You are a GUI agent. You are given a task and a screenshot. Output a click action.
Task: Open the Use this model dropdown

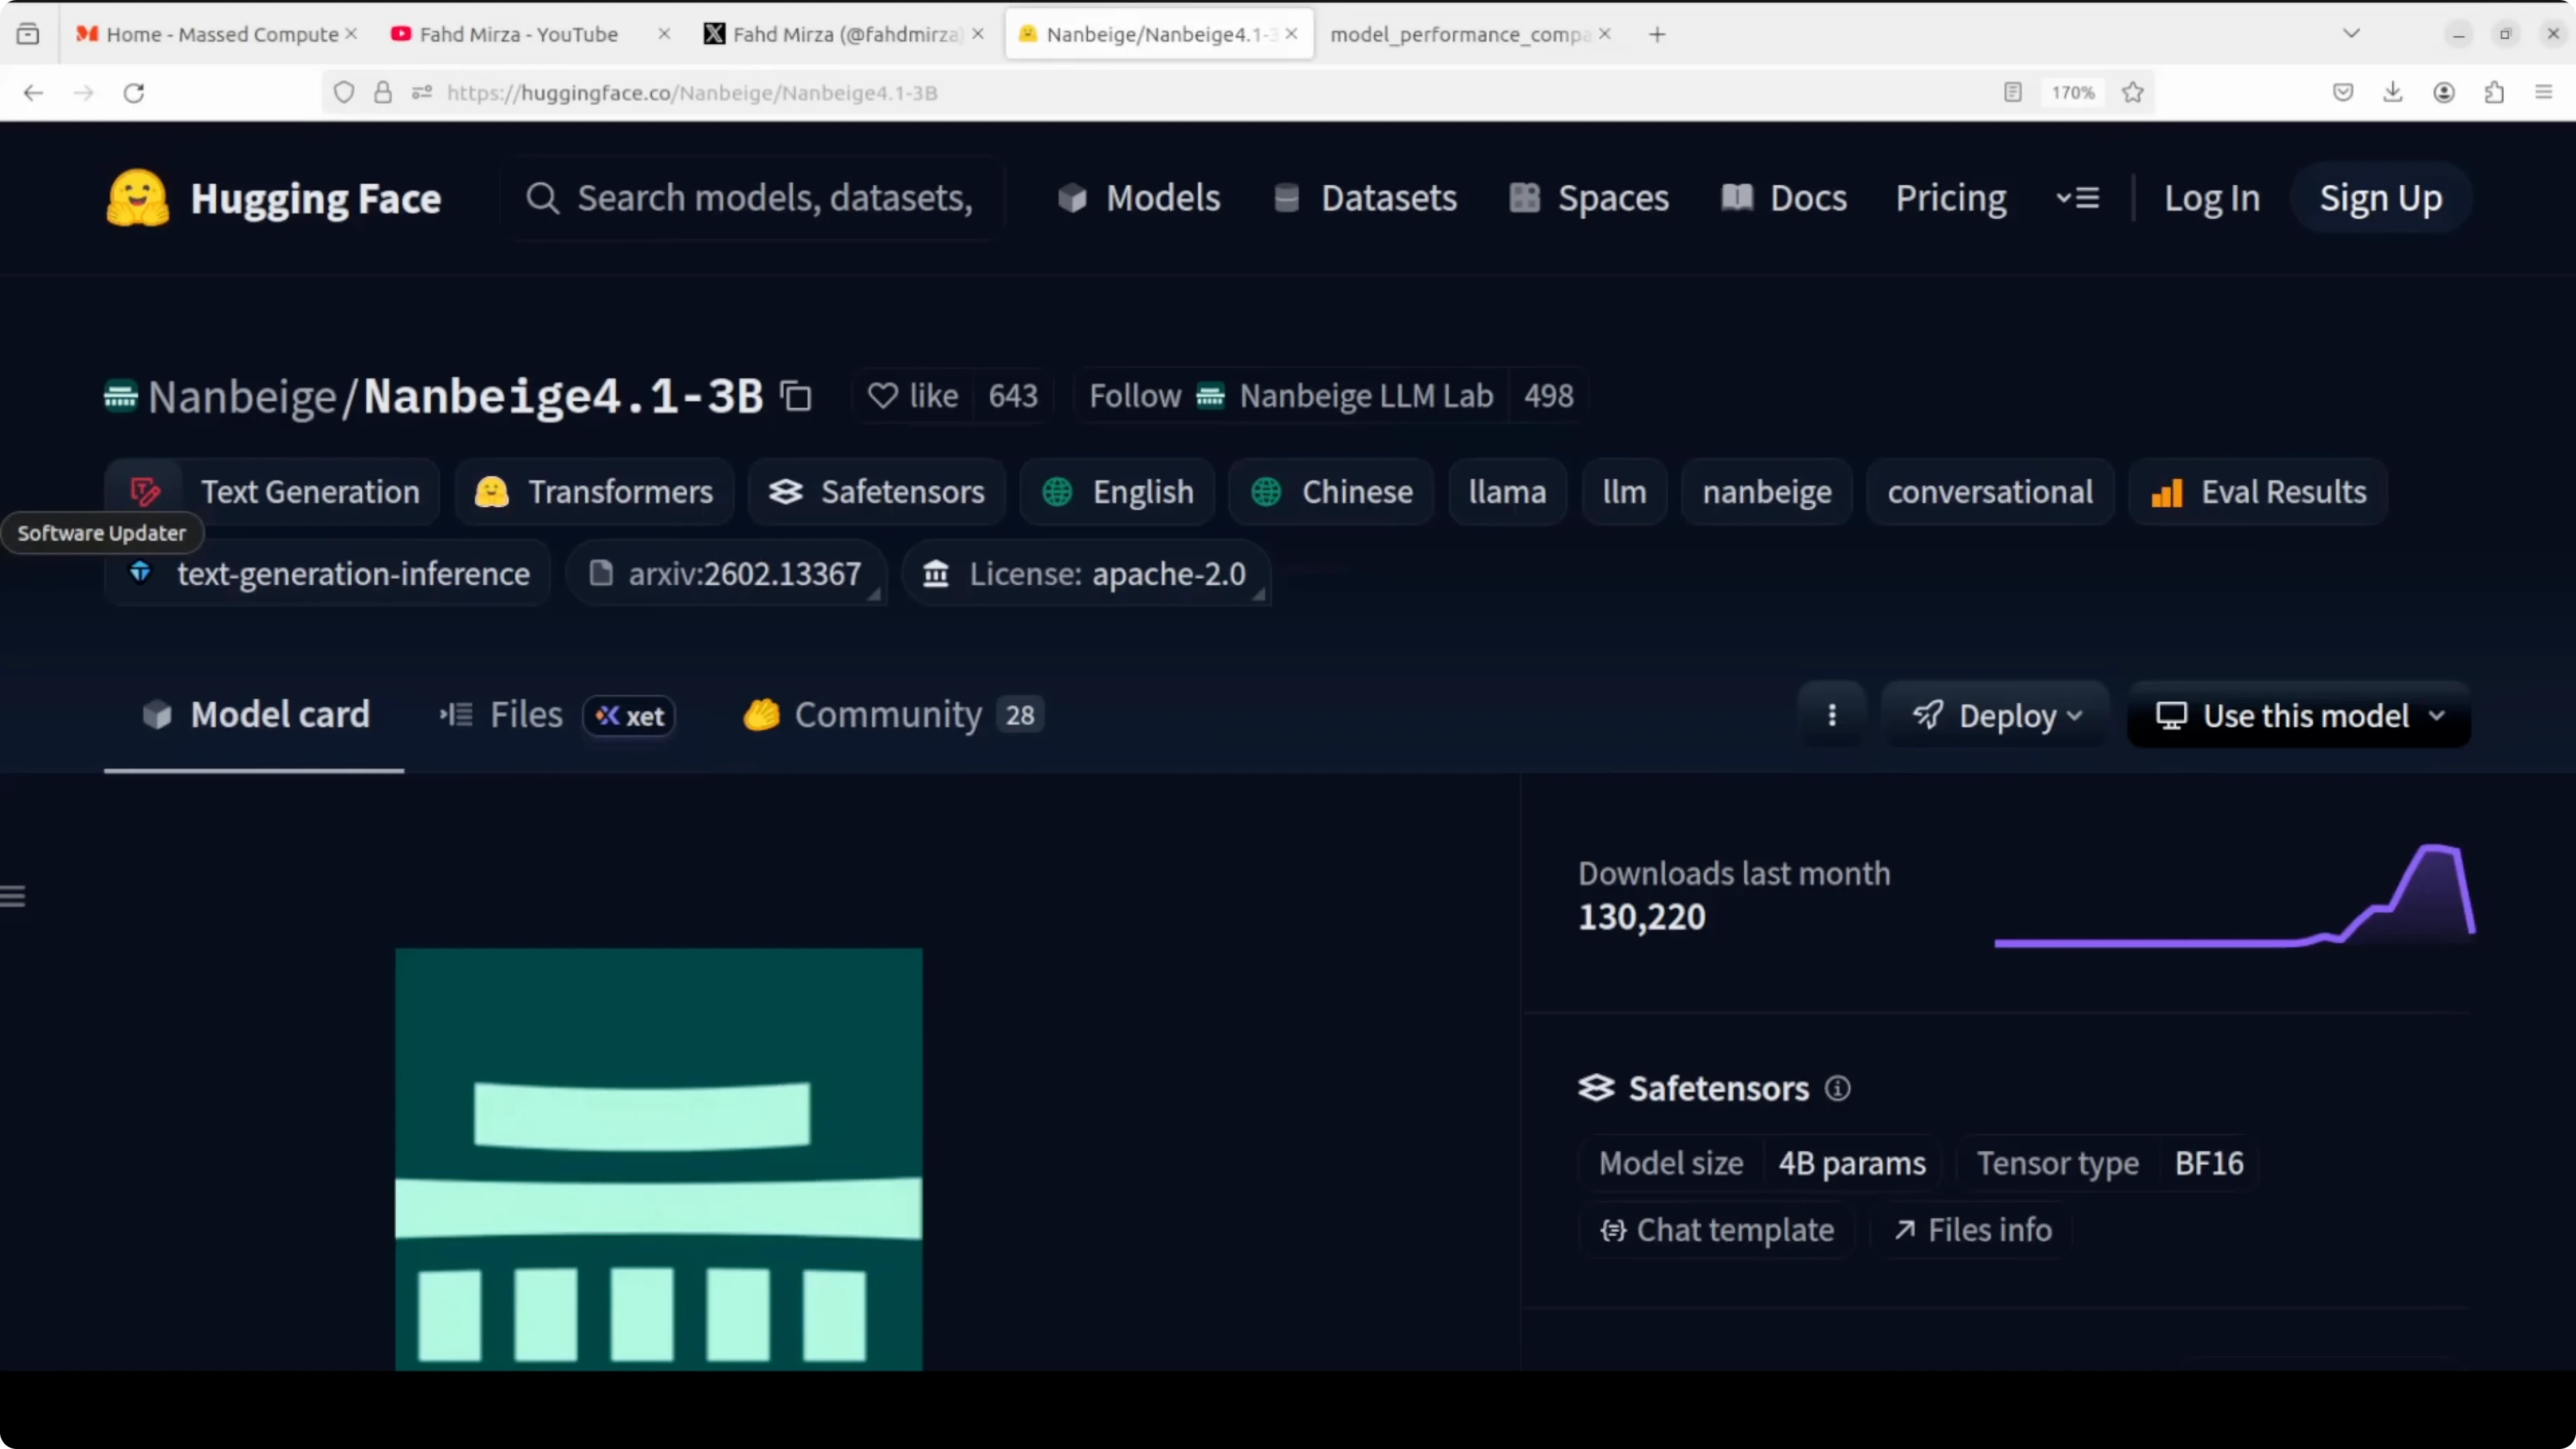coord(2299,715)
